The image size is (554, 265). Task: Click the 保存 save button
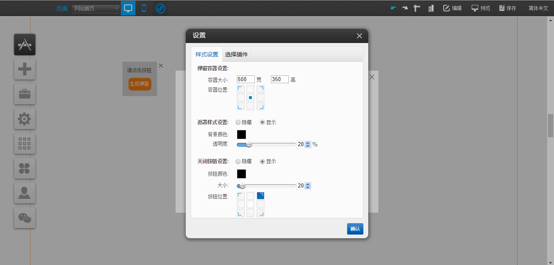(507, 8)
